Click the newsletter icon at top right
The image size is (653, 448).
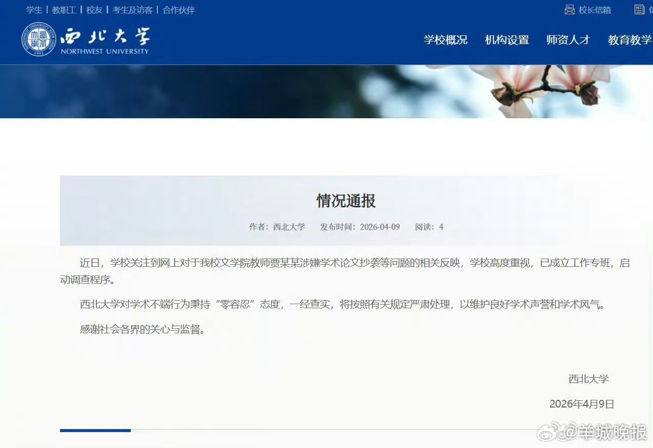(639, 9)
